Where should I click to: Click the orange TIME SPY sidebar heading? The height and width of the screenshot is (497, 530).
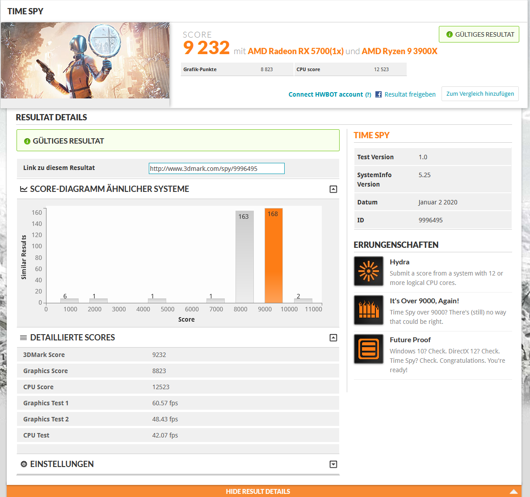(x=371, y=136)
